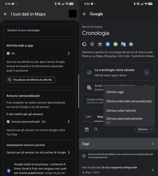The image size is (158, 176).
Task: Open the Google Hotels green icon
Action: click(115, 44)
